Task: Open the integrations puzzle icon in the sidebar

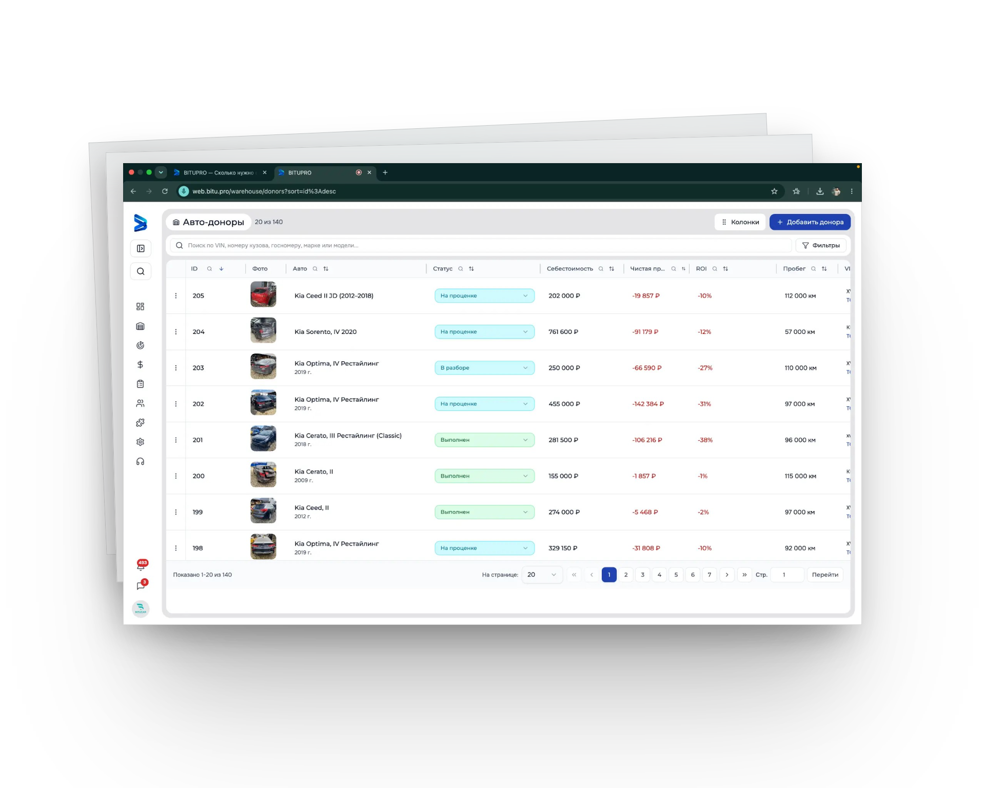Action: point(140,423)
